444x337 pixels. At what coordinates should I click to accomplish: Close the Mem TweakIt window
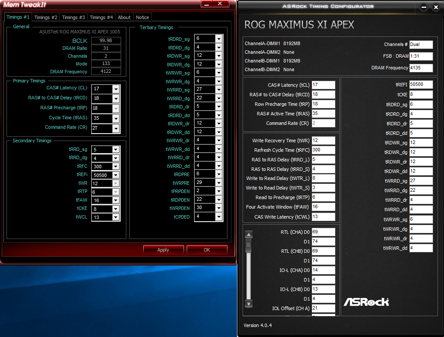tap(220, 3)
